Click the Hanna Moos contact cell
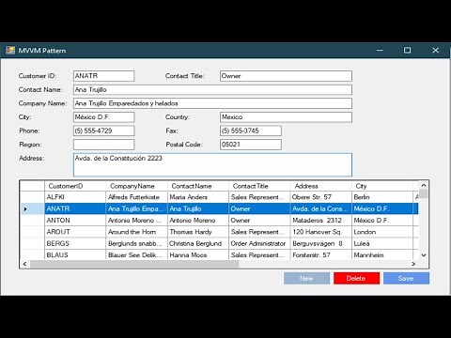 click(x=198, y=254)
